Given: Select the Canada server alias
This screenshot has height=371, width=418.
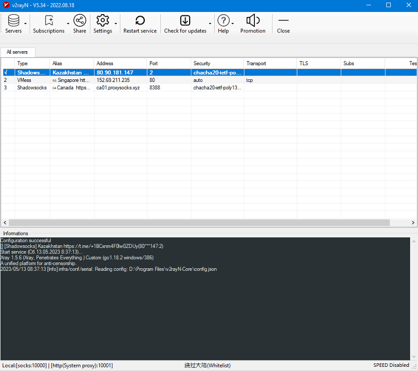Looking at the screenshot, I should click(71, 88).
